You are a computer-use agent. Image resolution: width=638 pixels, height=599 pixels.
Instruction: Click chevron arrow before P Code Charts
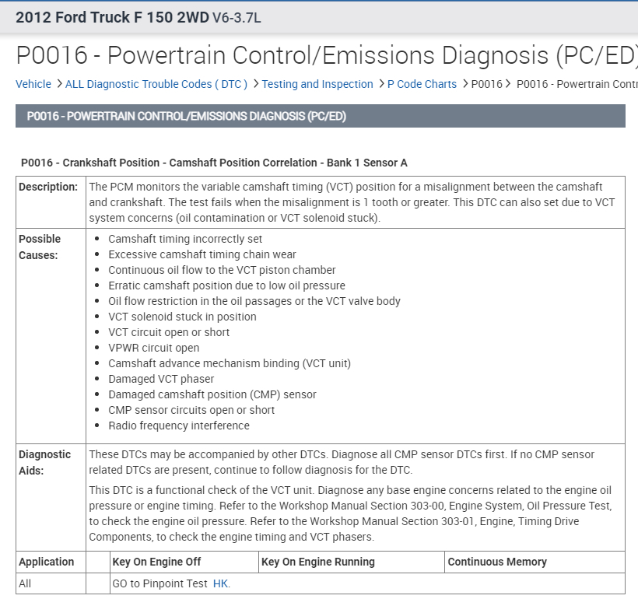coord(381,84)
